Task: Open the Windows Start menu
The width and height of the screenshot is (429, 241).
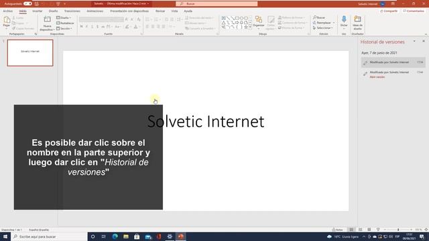Action: [5, 236]
